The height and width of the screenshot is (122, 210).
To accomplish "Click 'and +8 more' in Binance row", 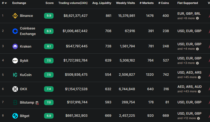I will (186, 18).
